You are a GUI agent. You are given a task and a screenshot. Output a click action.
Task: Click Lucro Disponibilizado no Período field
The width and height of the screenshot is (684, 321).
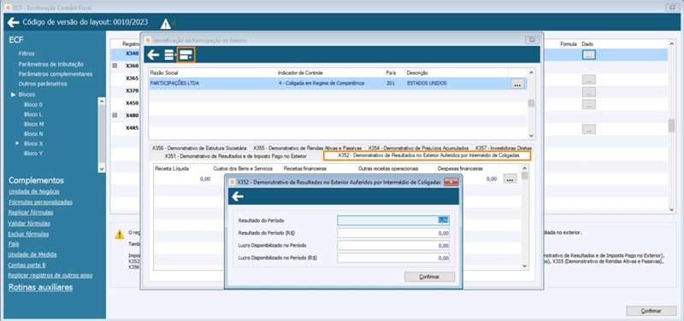pyautogui.click(x=393, y=246)
